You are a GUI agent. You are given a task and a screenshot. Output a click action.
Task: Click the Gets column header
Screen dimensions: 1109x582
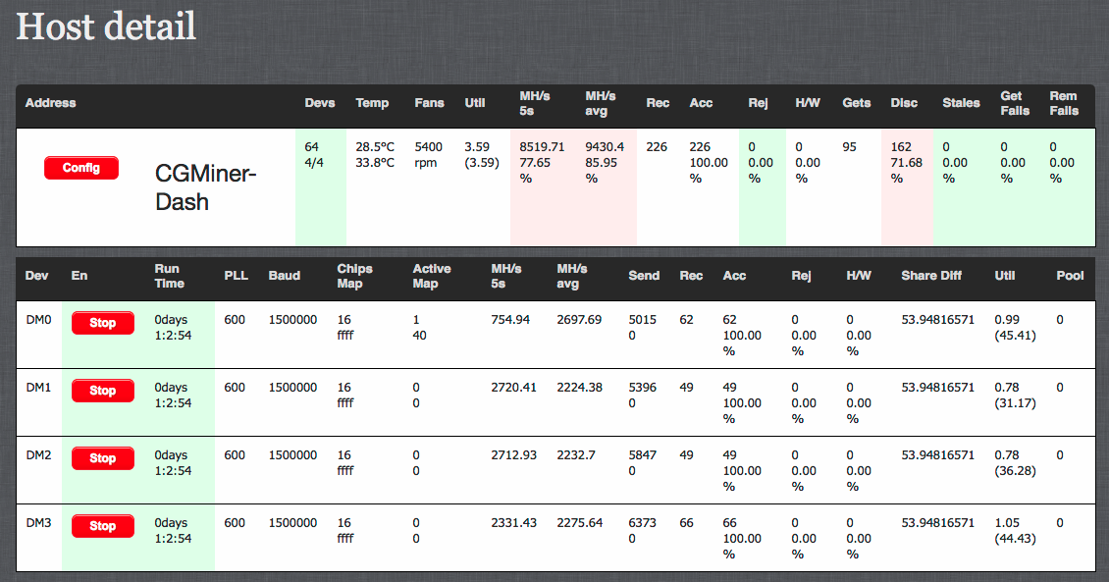(x=857, y=102)
